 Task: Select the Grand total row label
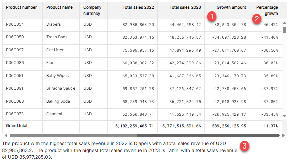pyautogui.click(x=17, y=126)
